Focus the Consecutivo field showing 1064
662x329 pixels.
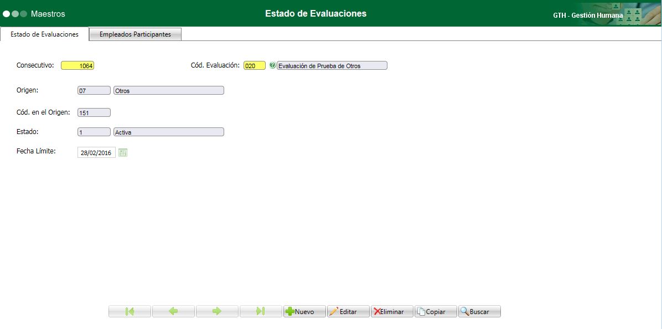click(77, 65)
